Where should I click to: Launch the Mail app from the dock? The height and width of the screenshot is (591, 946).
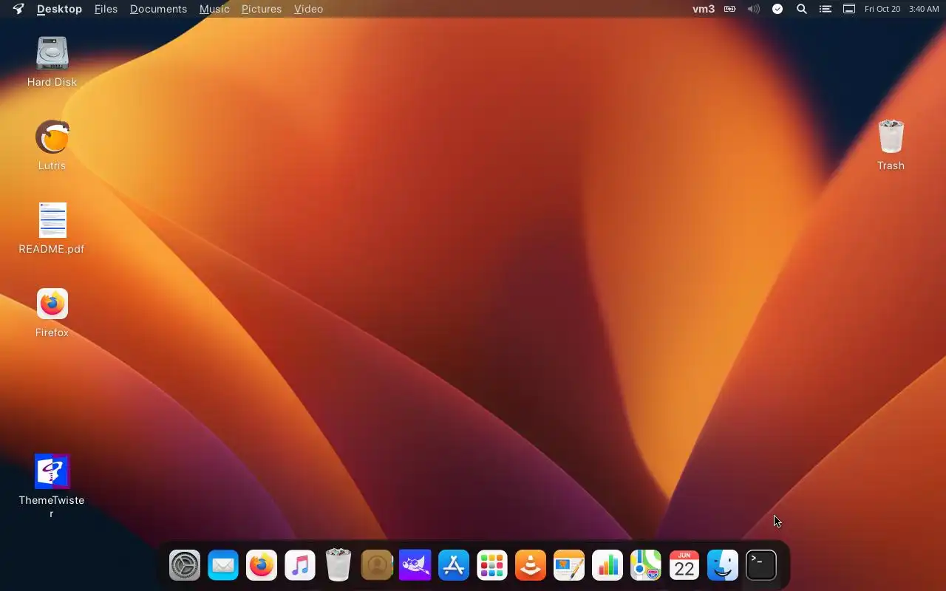tap(223, 566)
